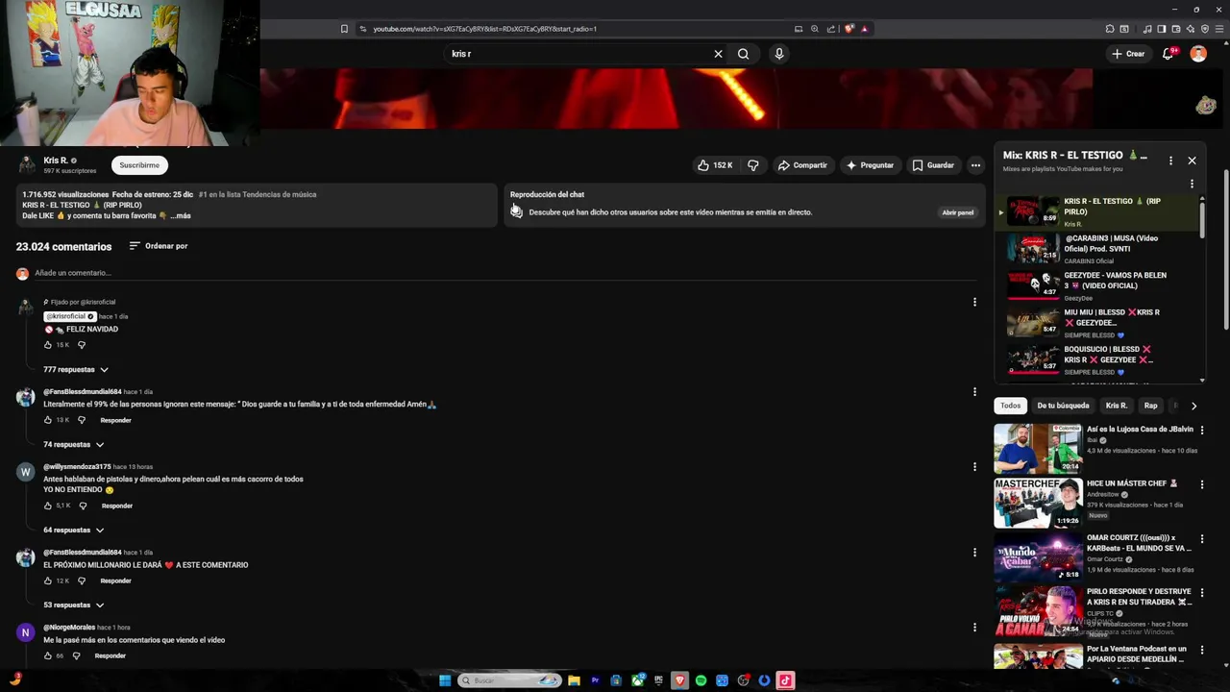Open the browser hamburger menu
Screen dimensions: 1230x692
[1218, 29]
